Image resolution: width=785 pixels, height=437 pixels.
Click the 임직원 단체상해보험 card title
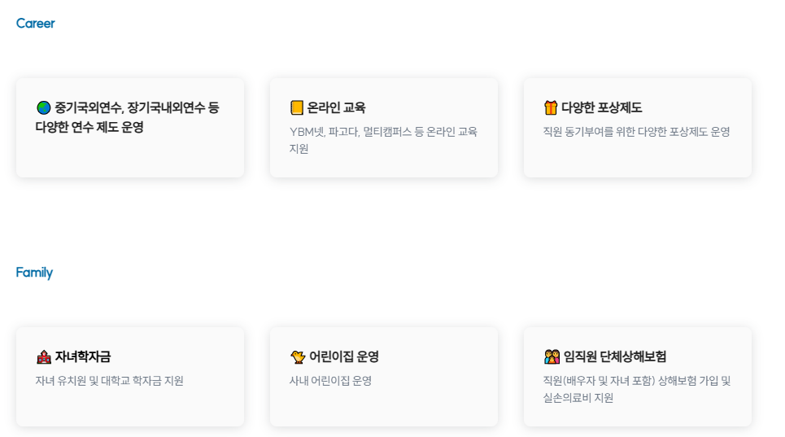click(x=615, y=357)
